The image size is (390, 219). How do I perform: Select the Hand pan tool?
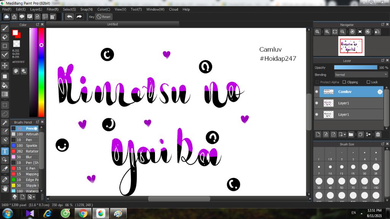coord(5,189)
